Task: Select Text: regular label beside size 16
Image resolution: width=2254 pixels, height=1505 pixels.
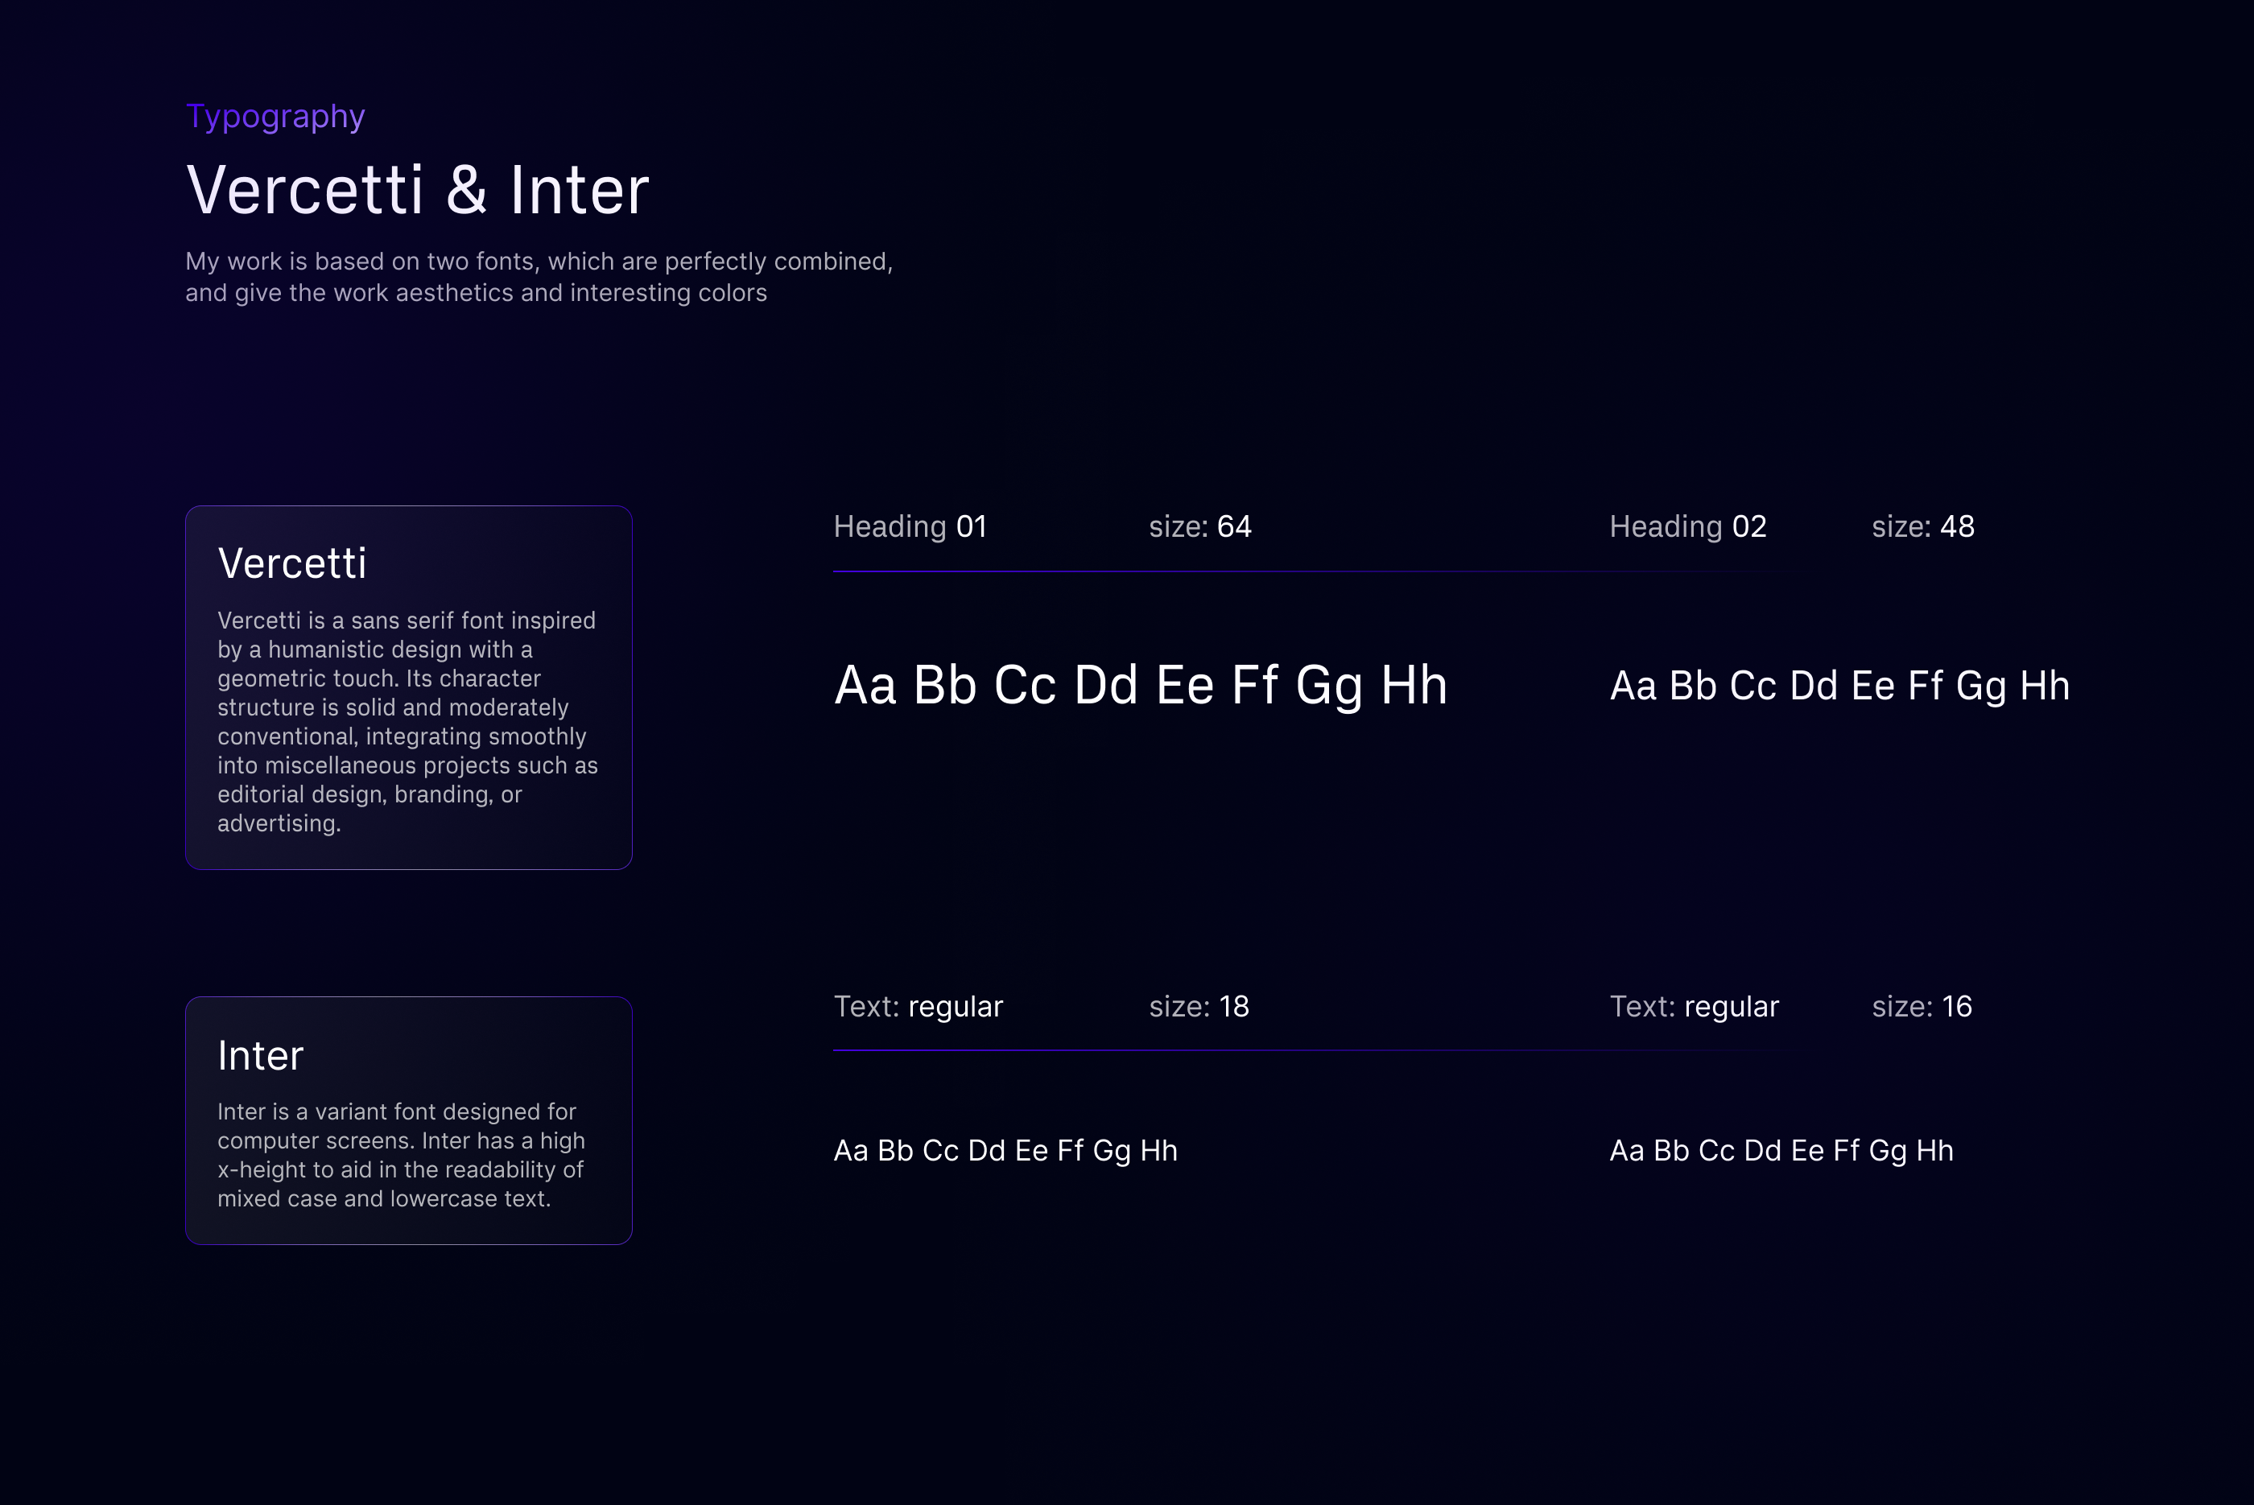Action: click(1694, 1007)
